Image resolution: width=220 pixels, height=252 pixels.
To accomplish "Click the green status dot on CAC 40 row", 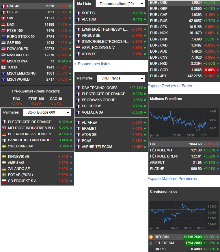I will (x=70, y=6).
